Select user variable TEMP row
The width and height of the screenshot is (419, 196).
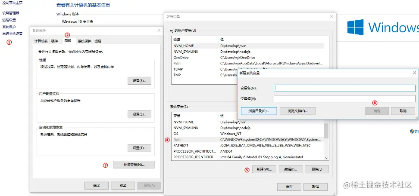(204, 69)
